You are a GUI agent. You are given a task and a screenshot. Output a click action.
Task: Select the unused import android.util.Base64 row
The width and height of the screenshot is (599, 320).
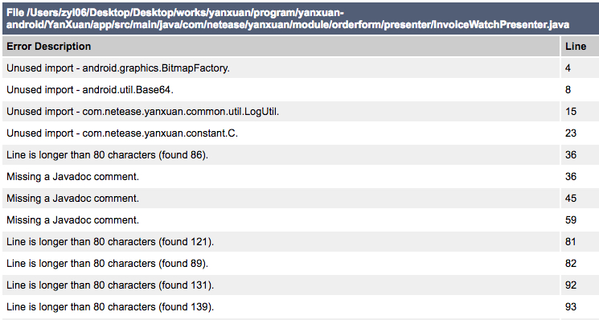coord(301,90)
